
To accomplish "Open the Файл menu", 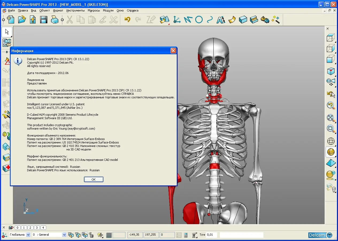I will click(x=11, y=10).
